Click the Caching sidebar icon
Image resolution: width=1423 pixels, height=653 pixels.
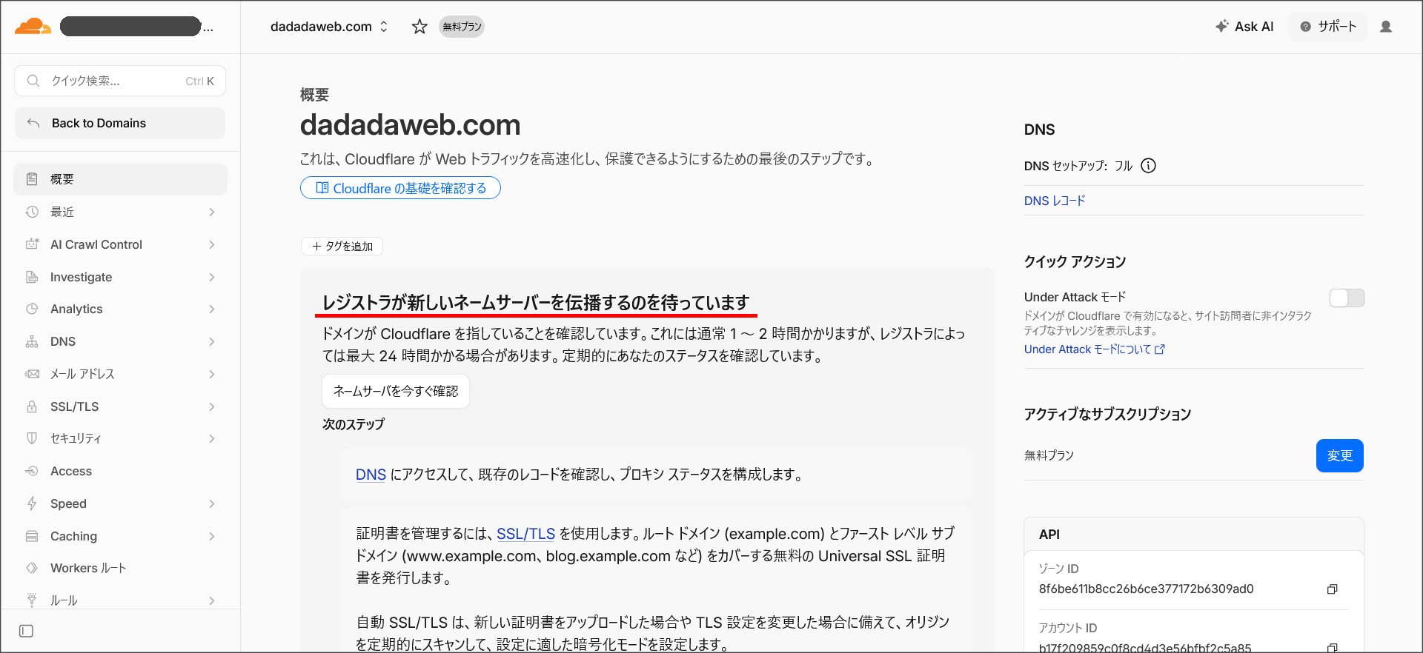coord(32,536)
